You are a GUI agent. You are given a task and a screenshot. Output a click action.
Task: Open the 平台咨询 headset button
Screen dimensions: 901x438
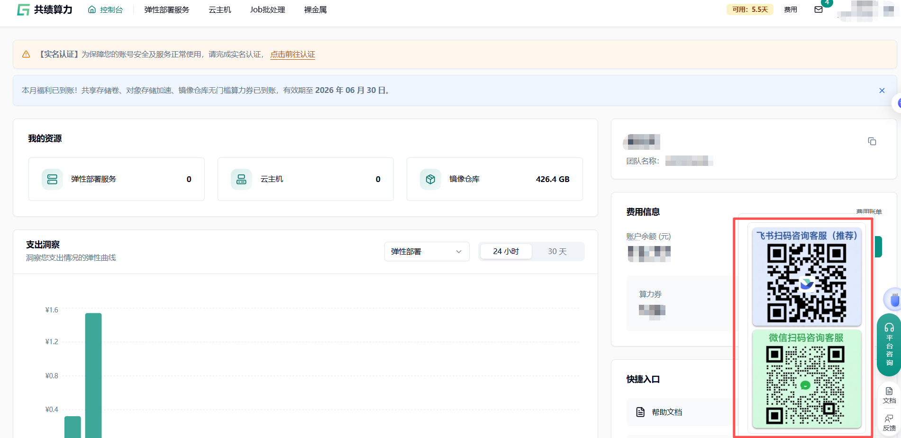click(889, 345)
